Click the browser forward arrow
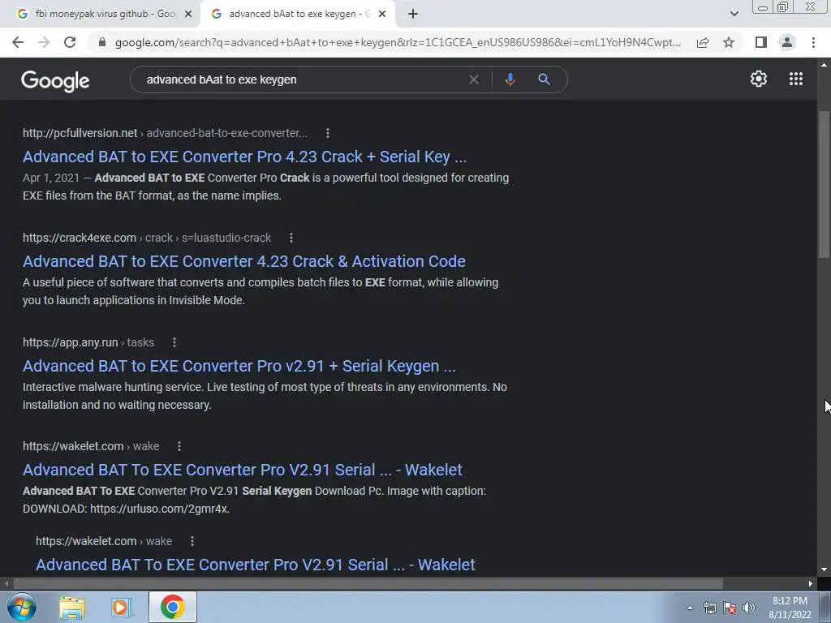Screen dimensions: 831x623 (x=44, y=42)
